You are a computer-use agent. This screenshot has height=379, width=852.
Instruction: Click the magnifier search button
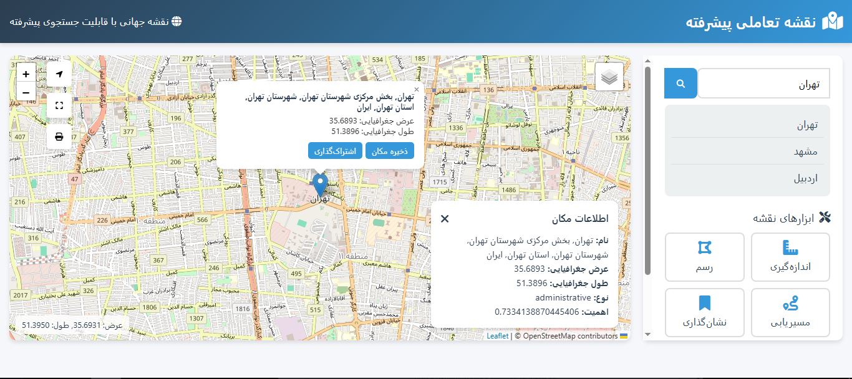click(680, 83)
